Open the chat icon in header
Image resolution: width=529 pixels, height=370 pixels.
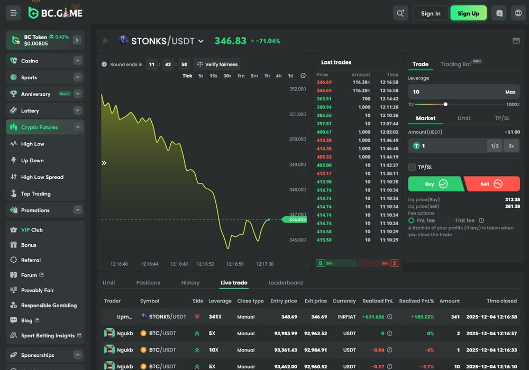point(499,13)
